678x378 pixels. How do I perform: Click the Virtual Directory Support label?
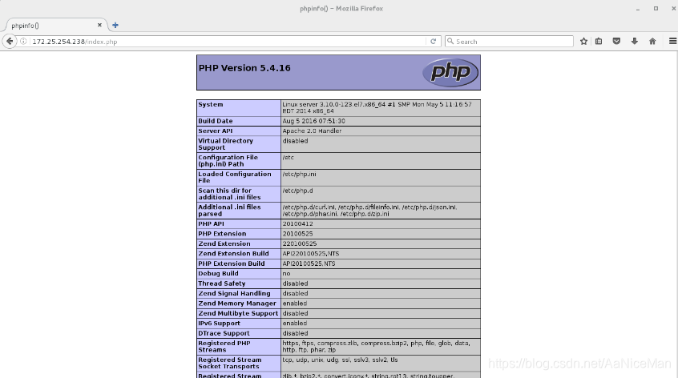click(225, 144)
